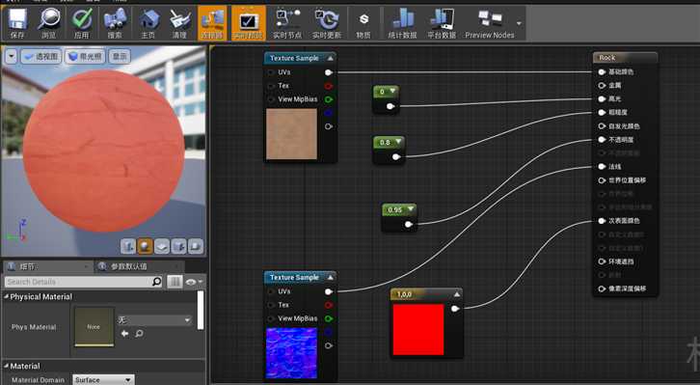Click the Phys Material None thumbnail

(94, 327)
